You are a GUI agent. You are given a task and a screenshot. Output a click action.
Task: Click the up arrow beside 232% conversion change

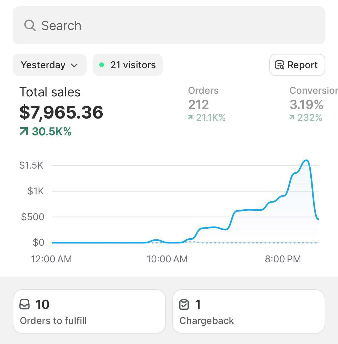(x=292, y=118)
